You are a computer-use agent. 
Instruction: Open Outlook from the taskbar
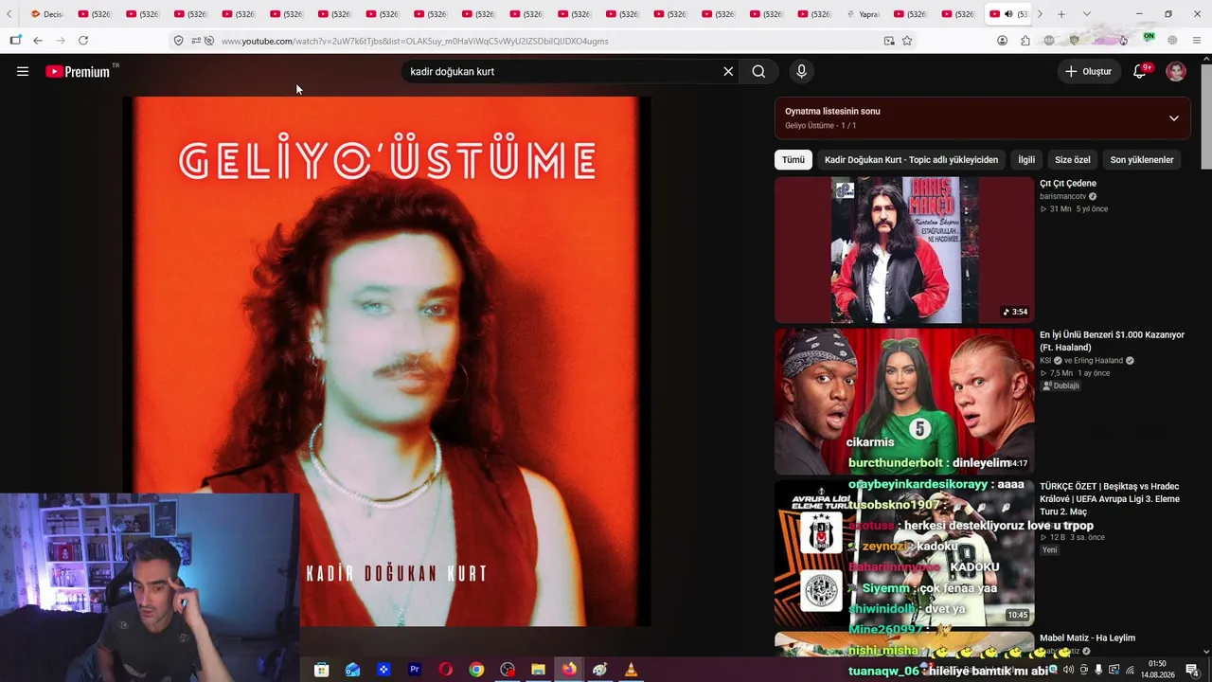(x=352, y=670)
